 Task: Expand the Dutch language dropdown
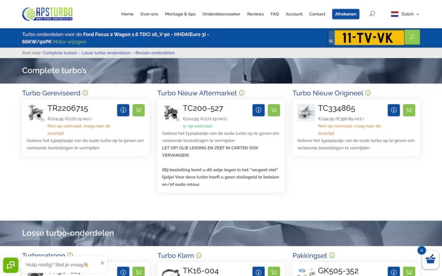coord(410,14)
